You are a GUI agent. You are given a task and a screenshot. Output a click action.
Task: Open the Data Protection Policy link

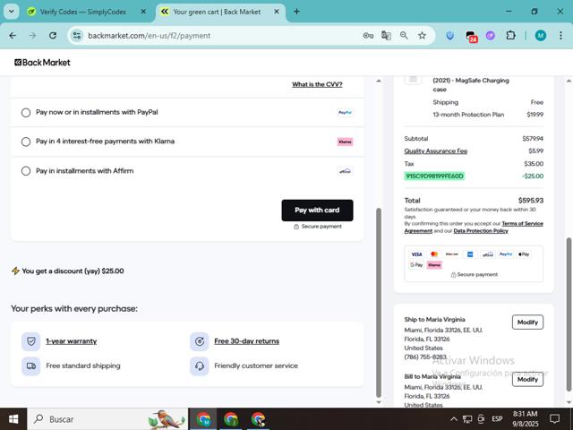[481, 231]
